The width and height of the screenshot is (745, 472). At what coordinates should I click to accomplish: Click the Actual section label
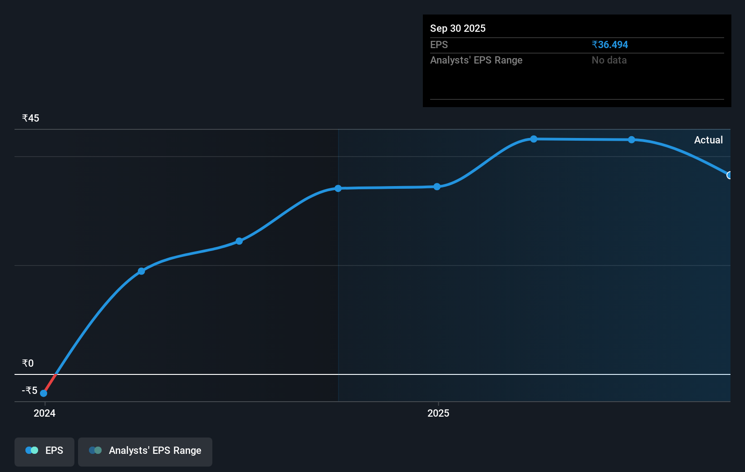pyautogui.click(x=708, y=140)
